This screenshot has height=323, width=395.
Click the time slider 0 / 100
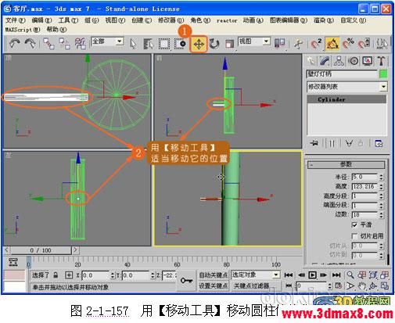coord(41,250)
